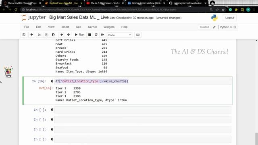This screenshot has width=258, height=145.
Task: Bookmark the page with the star icon
Action: click(x=223, y=10)
